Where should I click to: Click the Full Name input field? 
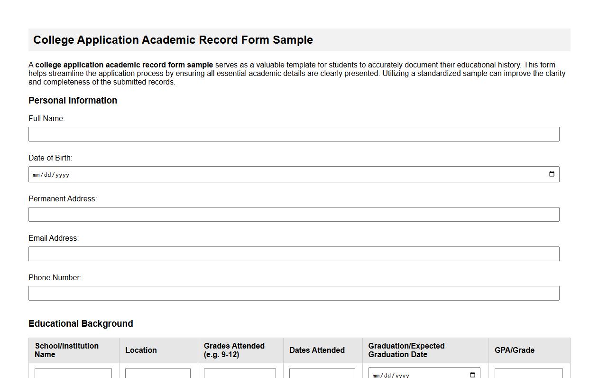tap(294, 134)
